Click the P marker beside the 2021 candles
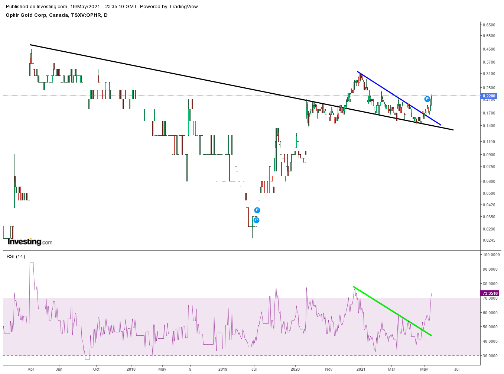The image size is (504, 374). [427, 99]
